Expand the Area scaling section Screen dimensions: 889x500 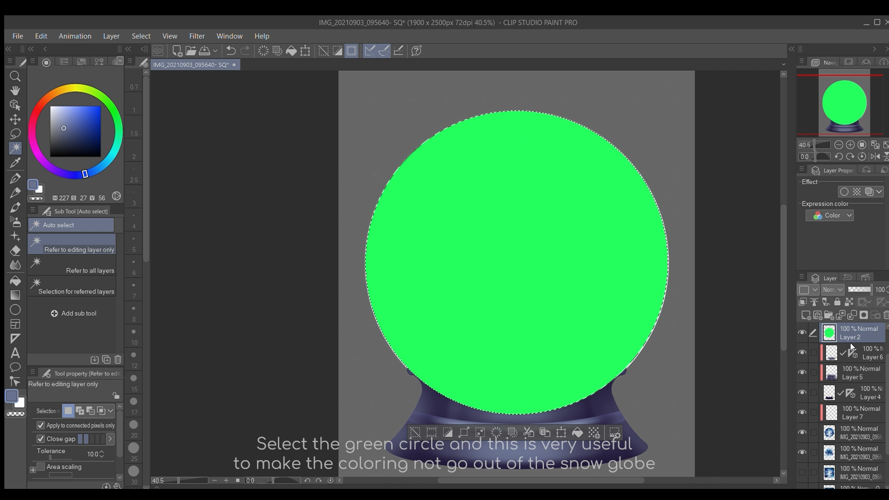(33, 469)
